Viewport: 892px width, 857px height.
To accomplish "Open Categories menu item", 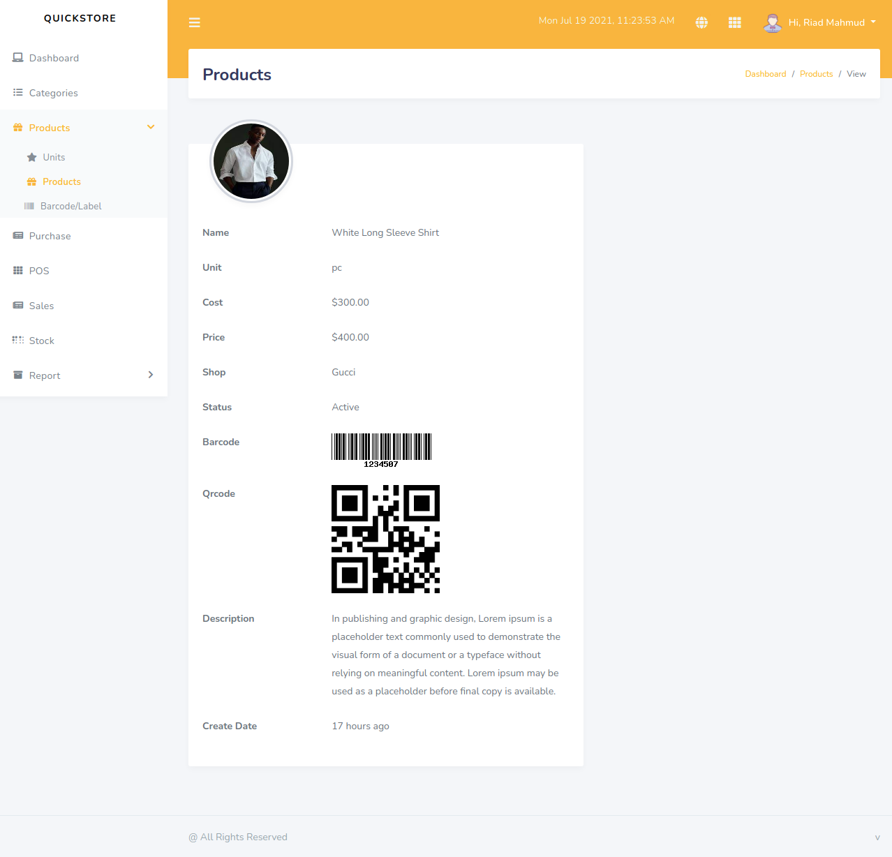I will click(54, 93).
